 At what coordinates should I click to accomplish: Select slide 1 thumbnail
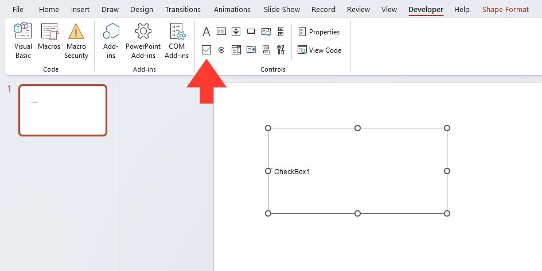63,110
